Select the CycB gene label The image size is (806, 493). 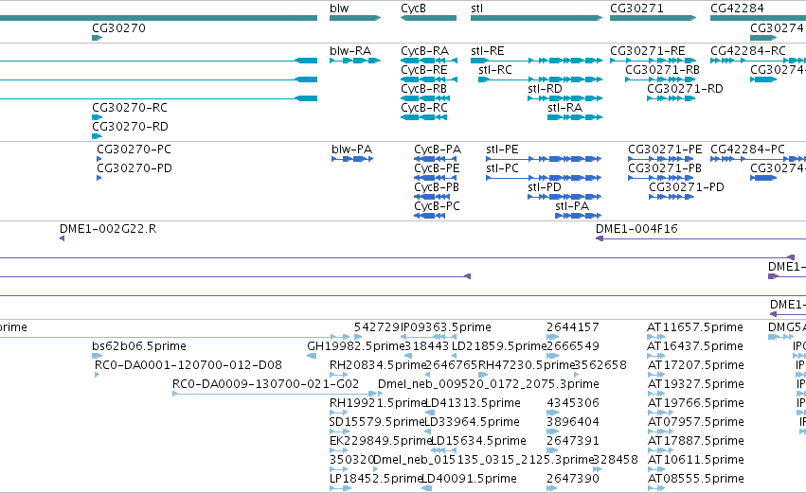(x=413, y=9)
